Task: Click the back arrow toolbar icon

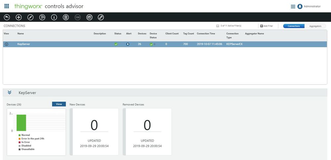Action: tap(7, 17)
